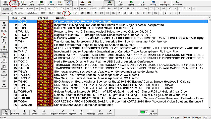Select the TX60 tab
The width and height of the screenshot is (211, 119).
click(43, 13)
